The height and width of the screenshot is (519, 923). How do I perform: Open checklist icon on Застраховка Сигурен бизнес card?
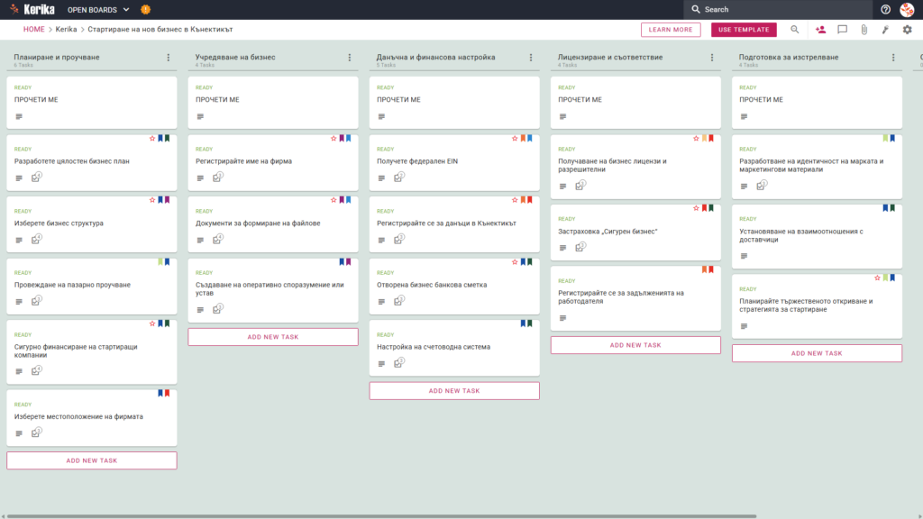click(x=580, y=247)
